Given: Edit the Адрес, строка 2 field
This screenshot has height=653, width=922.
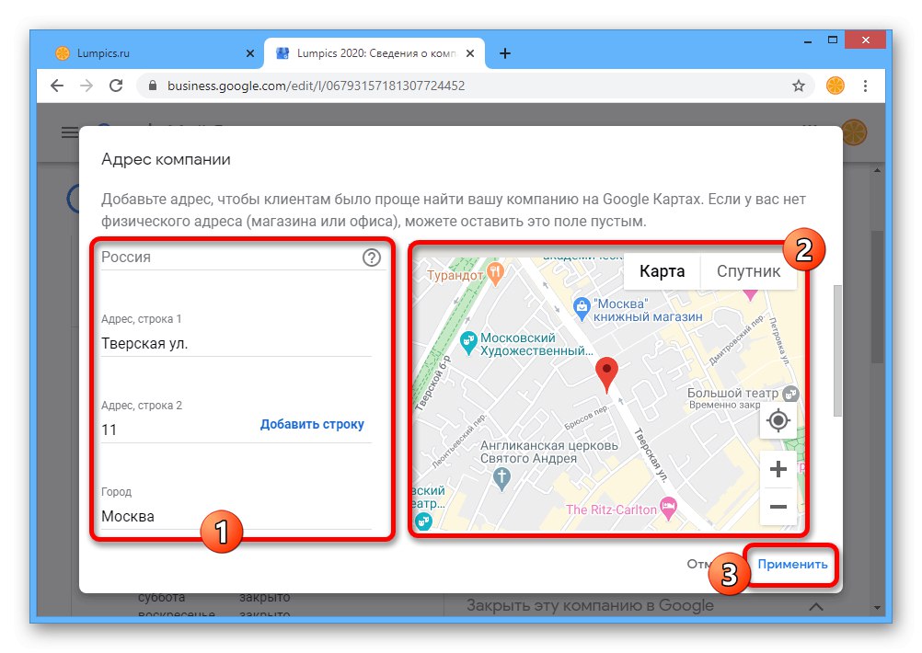Looking at the screenshot, I should pyautogui.click(x=177, y=430).
